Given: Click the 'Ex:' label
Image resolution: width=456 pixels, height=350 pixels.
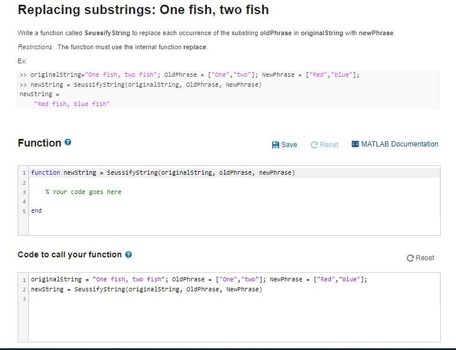Looking at the screenshot, I should point(22,61).
